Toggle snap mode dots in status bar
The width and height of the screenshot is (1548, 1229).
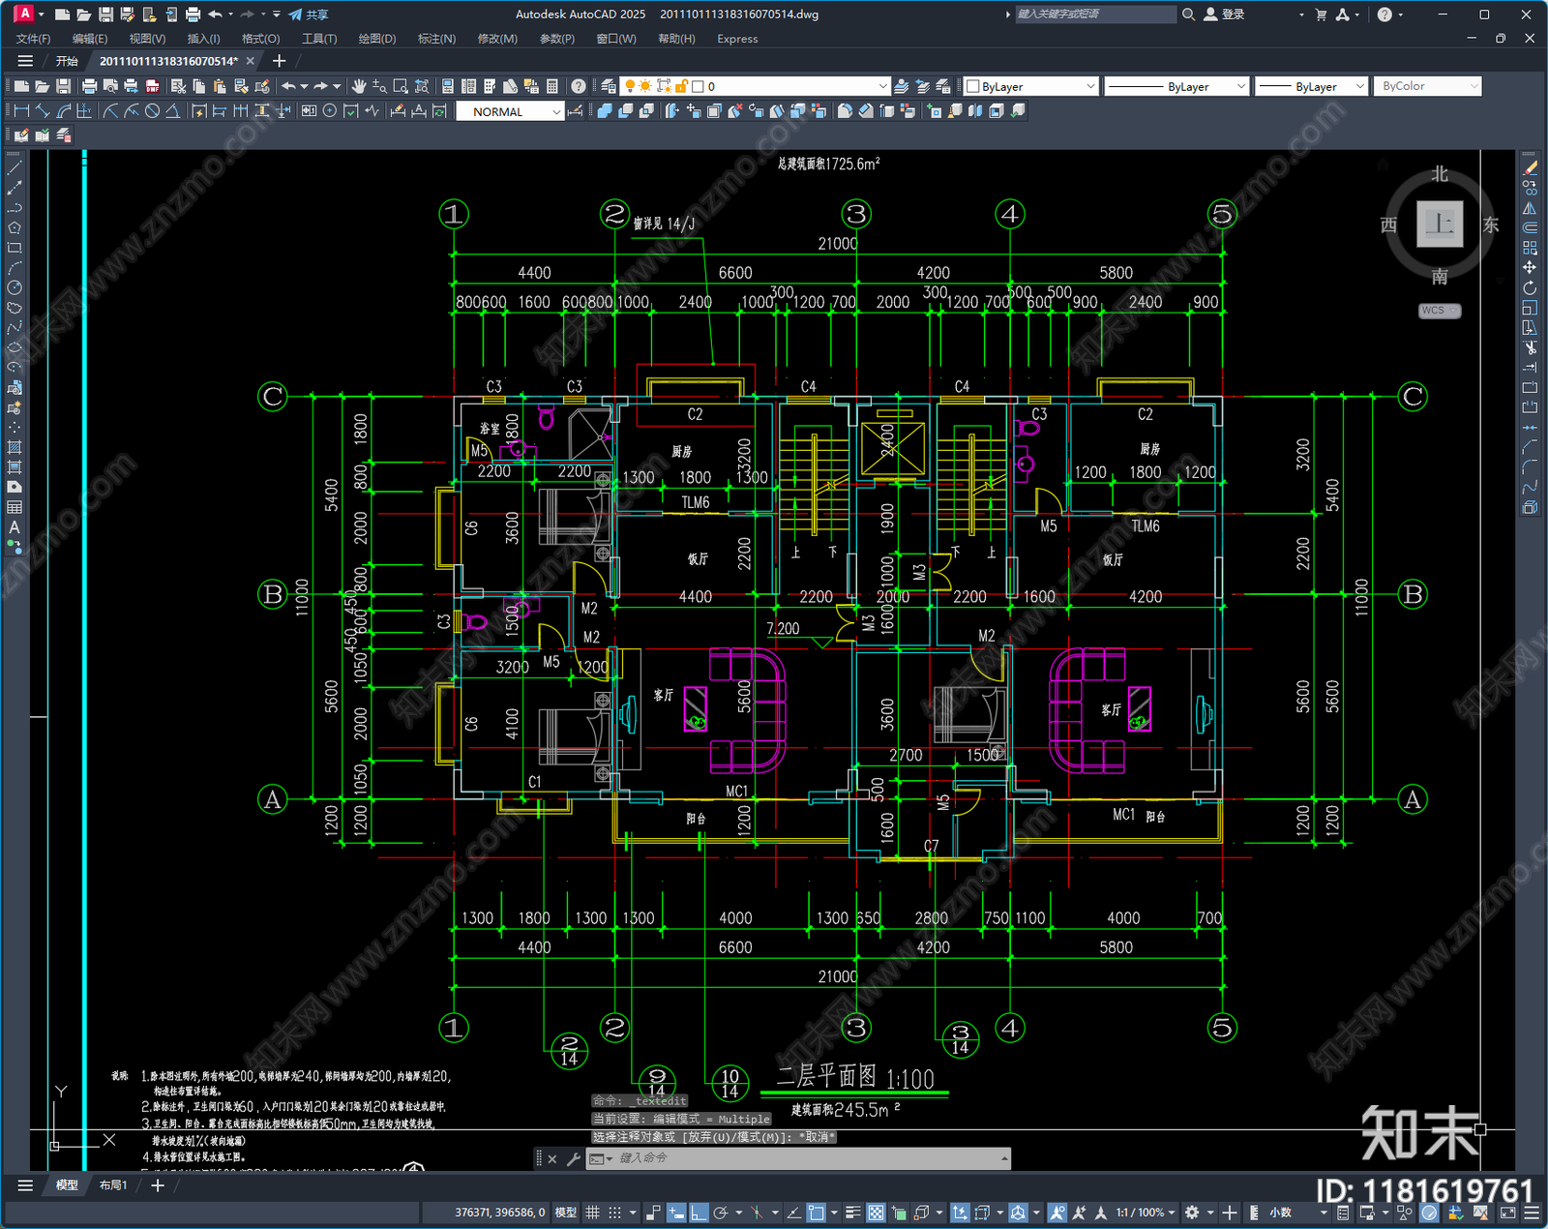(x=614, y=1213)
